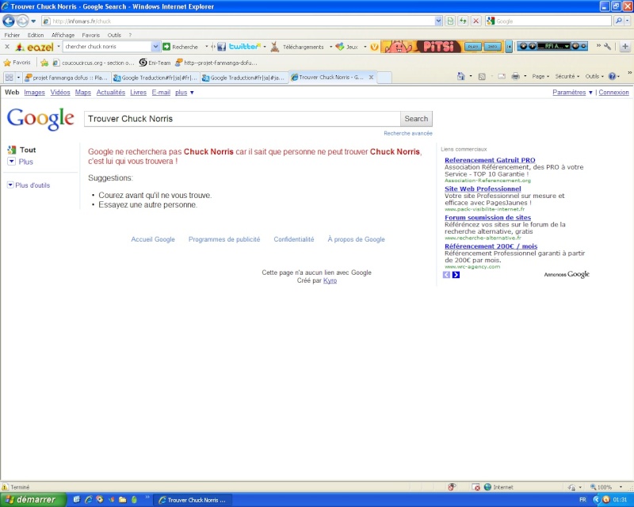Open the address bar history dropdown
Viewport: 634px width, 507px height.
pos(439,21)
